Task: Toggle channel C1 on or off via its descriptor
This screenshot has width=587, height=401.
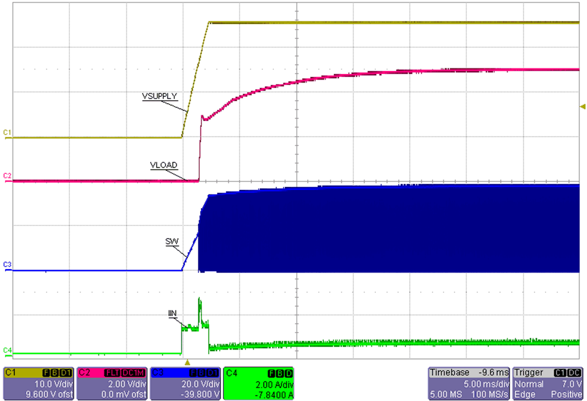Action: 11,374
